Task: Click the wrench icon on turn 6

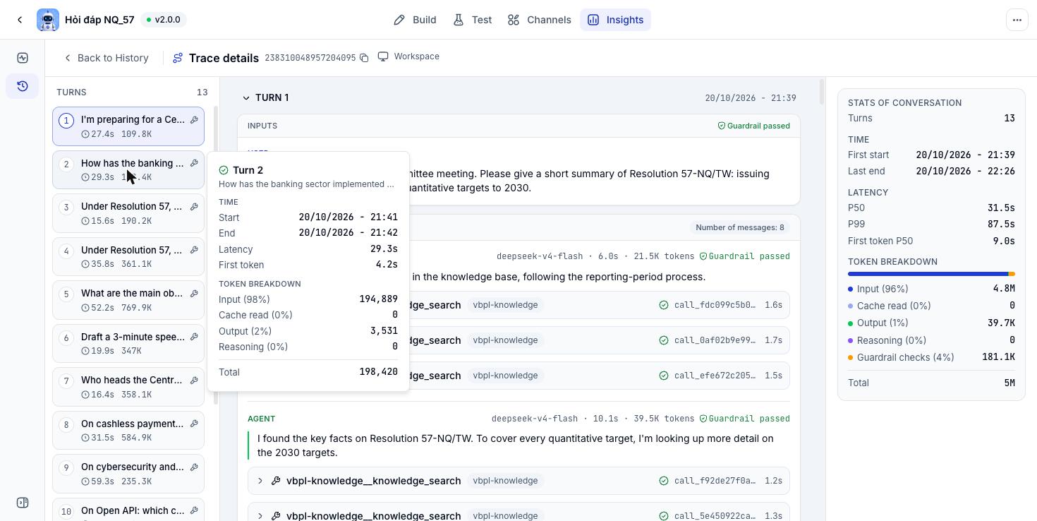Action: tap(194, 337)
